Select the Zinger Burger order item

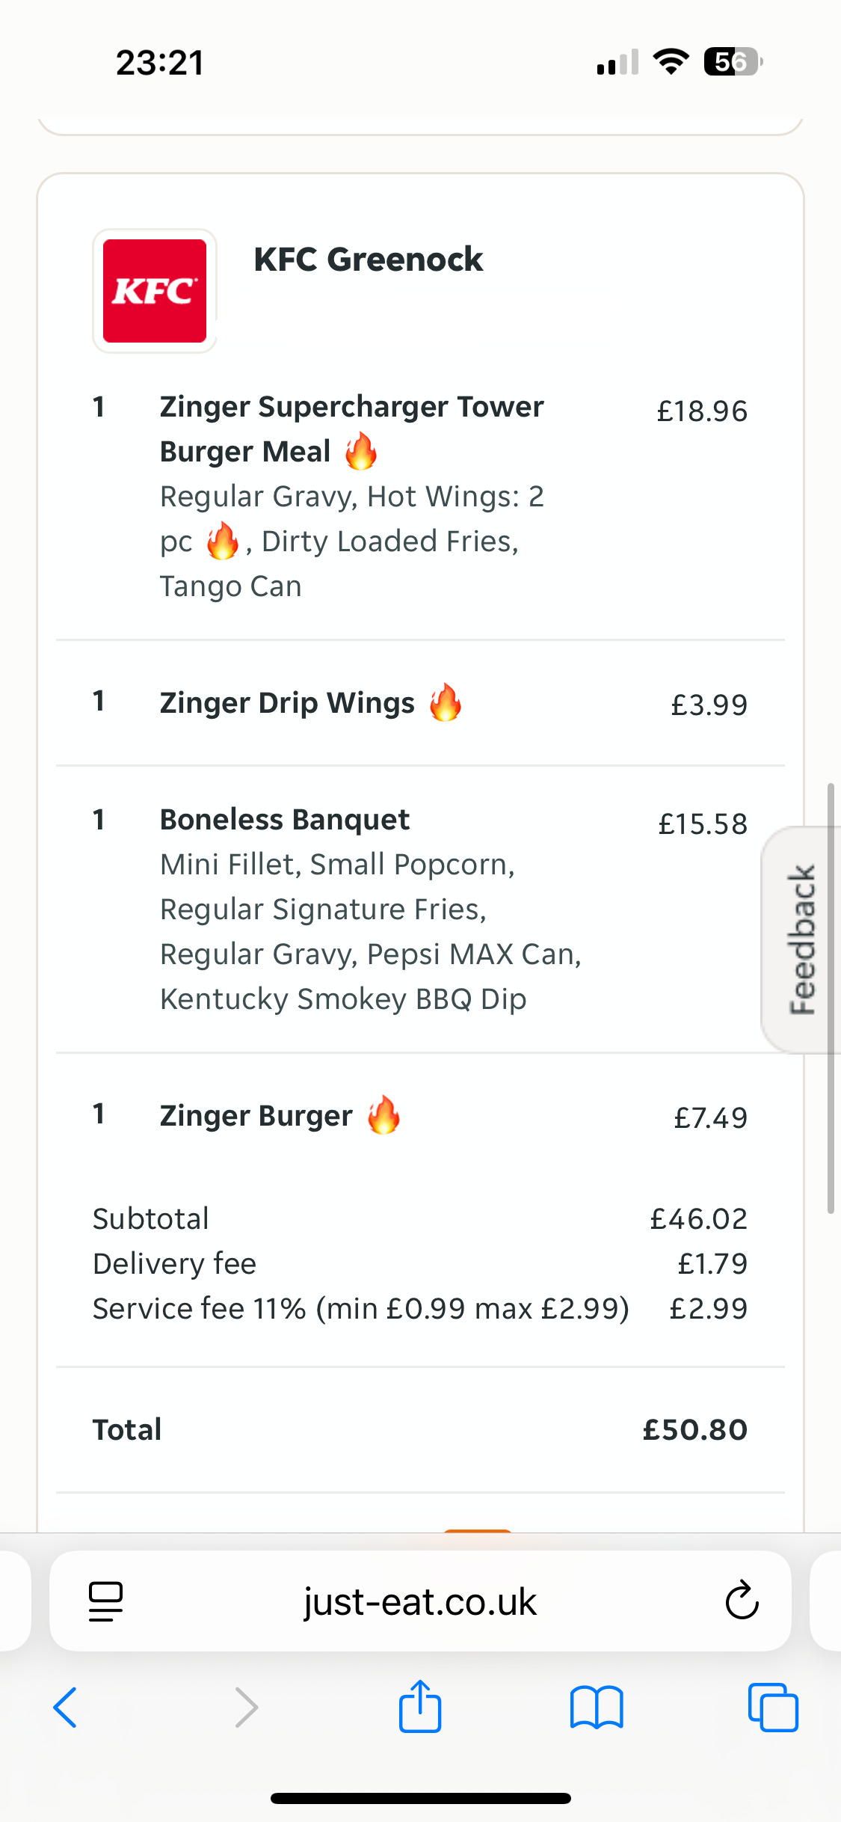pos(256,1116)
